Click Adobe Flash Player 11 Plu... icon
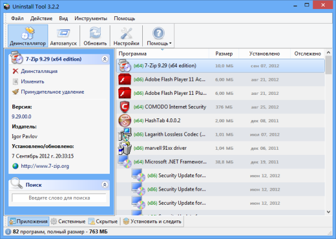 click(x=124, y=93)
